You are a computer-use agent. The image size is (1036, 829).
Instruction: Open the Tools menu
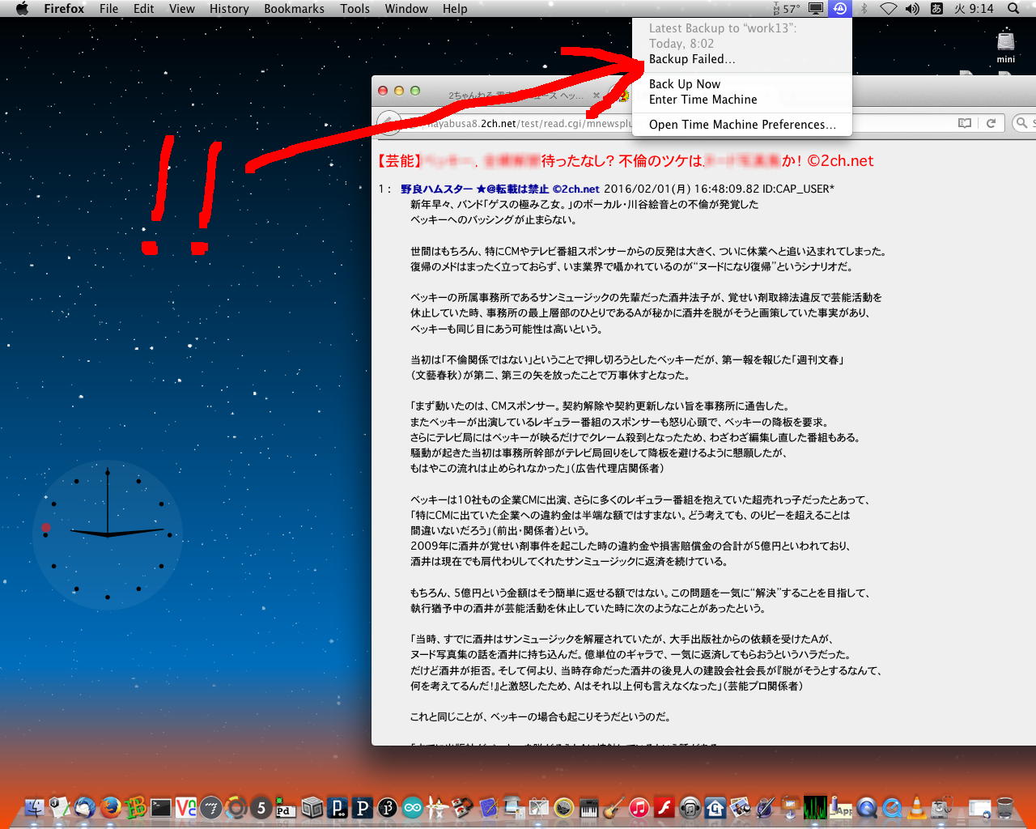(x=355, y=8)
